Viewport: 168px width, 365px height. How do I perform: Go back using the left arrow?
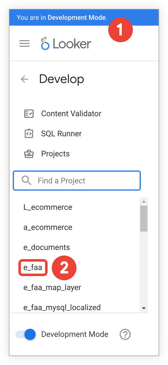coord(24,79)
